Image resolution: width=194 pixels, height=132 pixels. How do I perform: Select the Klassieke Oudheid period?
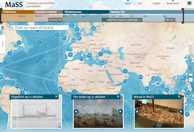click(x=48, y=12)
